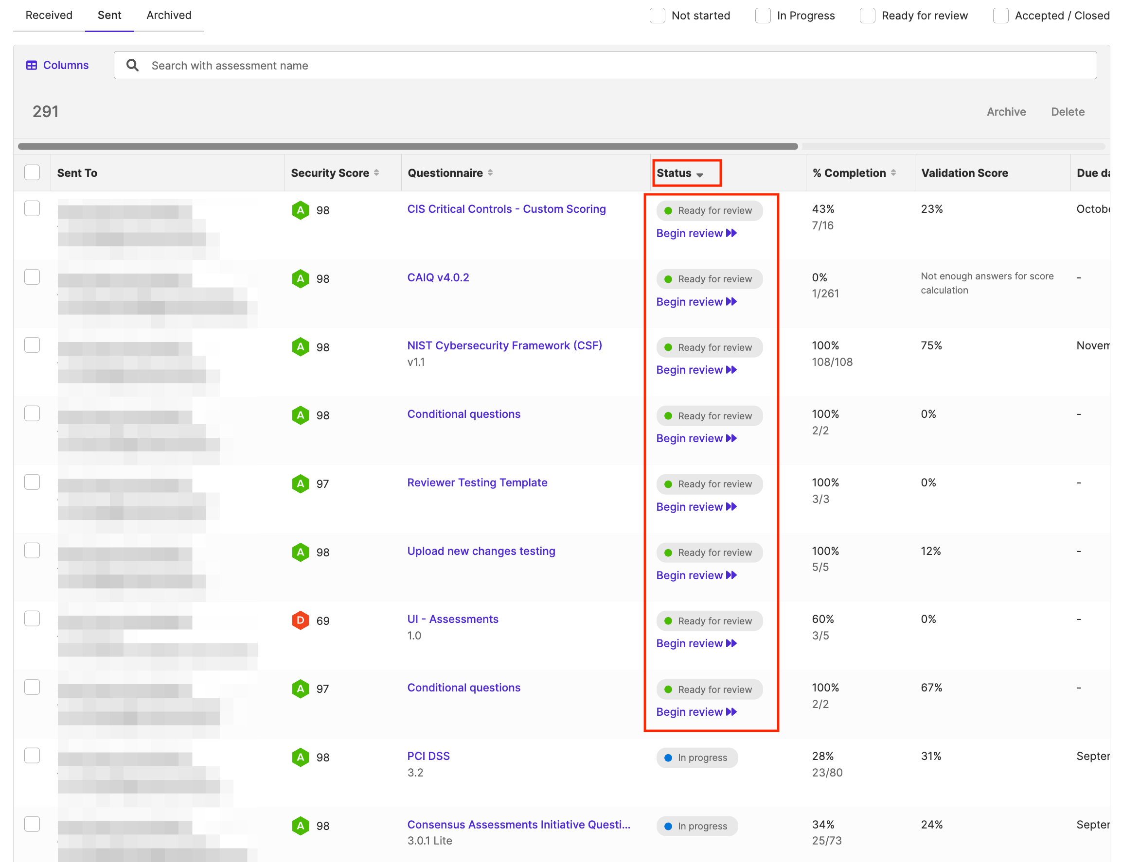Screen dimensions: 1140x862
Task: Check the select-all checkbox in table header
Action: click(32, 172)
